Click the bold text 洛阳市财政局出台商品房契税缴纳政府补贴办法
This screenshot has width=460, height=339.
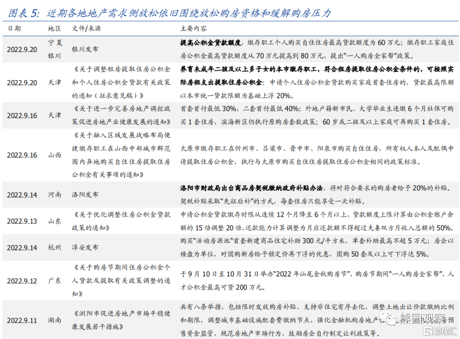[251, 188]
